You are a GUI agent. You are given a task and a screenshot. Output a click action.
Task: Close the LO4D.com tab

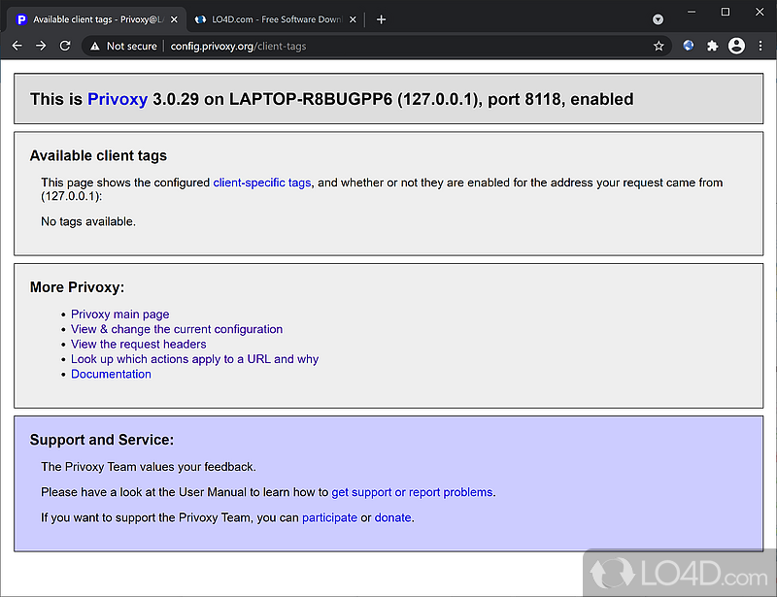coord(354,19)
